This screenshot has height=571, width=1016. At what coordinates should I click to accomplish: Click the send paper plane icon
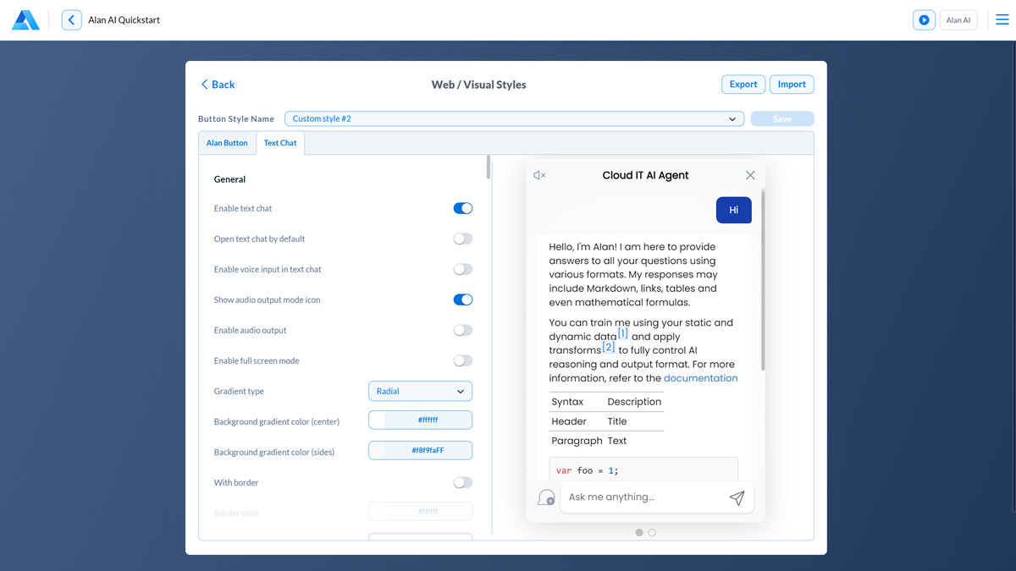[737, 497]
